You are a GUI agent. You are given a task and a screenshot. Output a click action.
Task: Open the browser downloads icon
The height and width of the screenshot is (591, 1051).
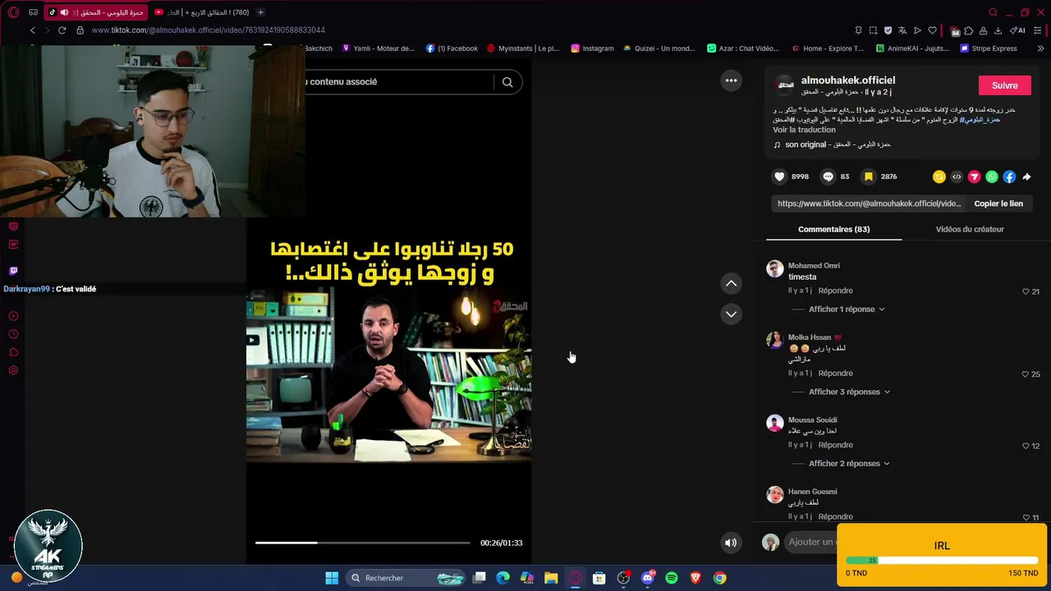998,30
